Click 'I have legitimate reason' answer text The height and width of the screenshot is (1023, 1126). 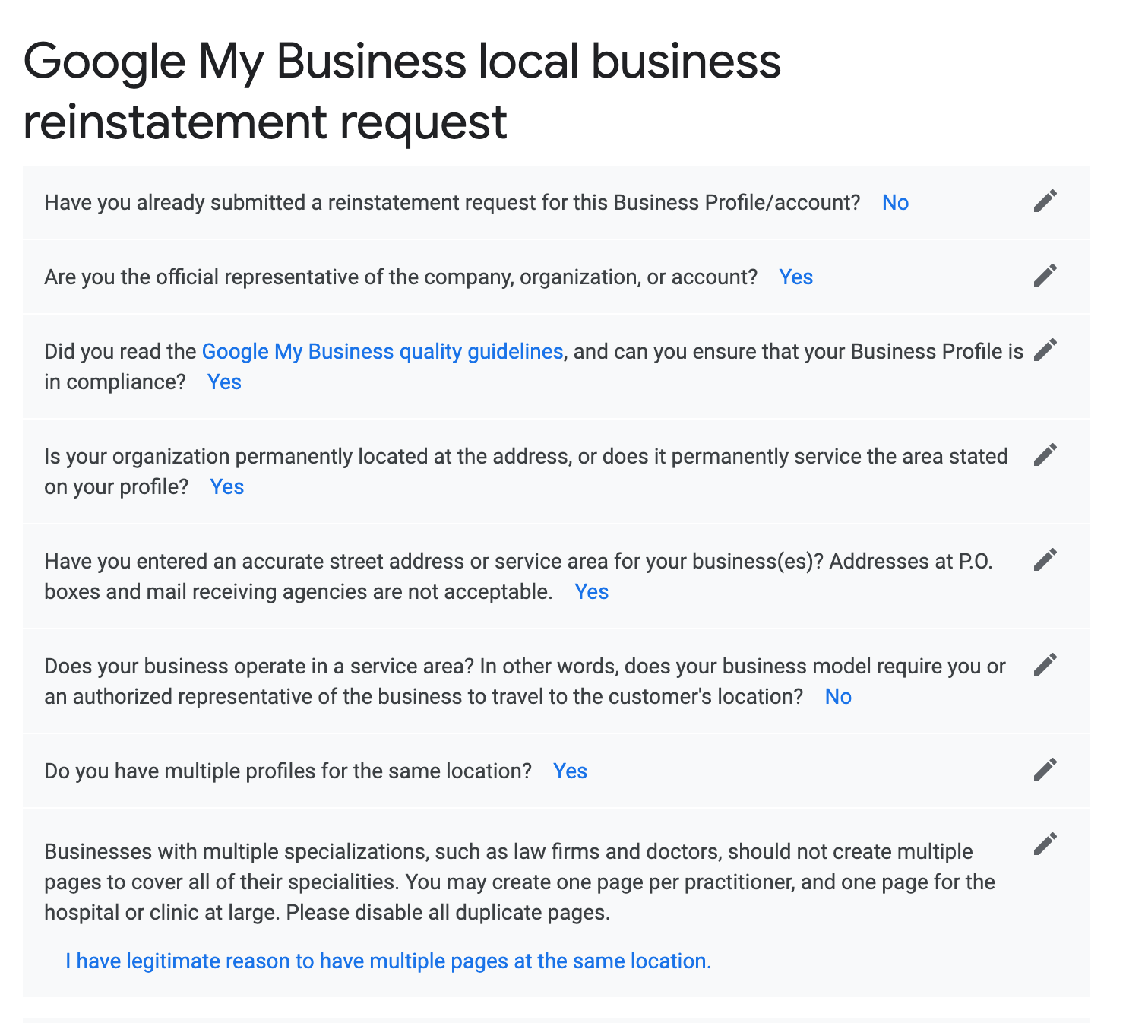click(x=388, y=961)
